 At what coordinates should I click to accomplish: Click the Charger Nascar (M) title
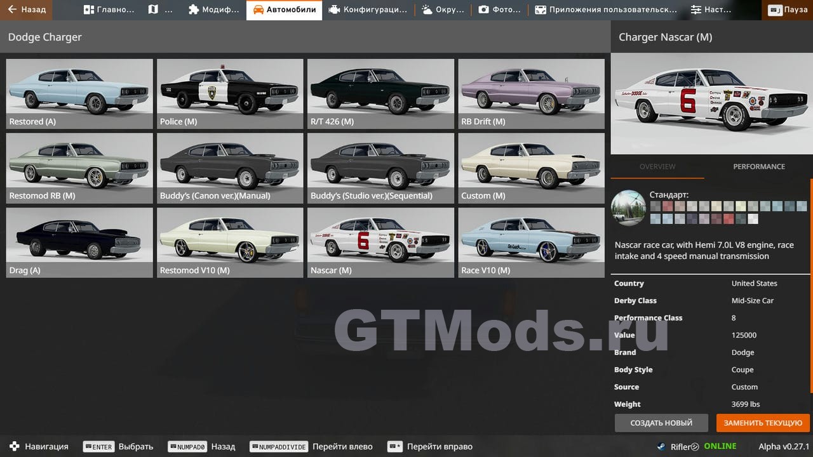[665, 37]
